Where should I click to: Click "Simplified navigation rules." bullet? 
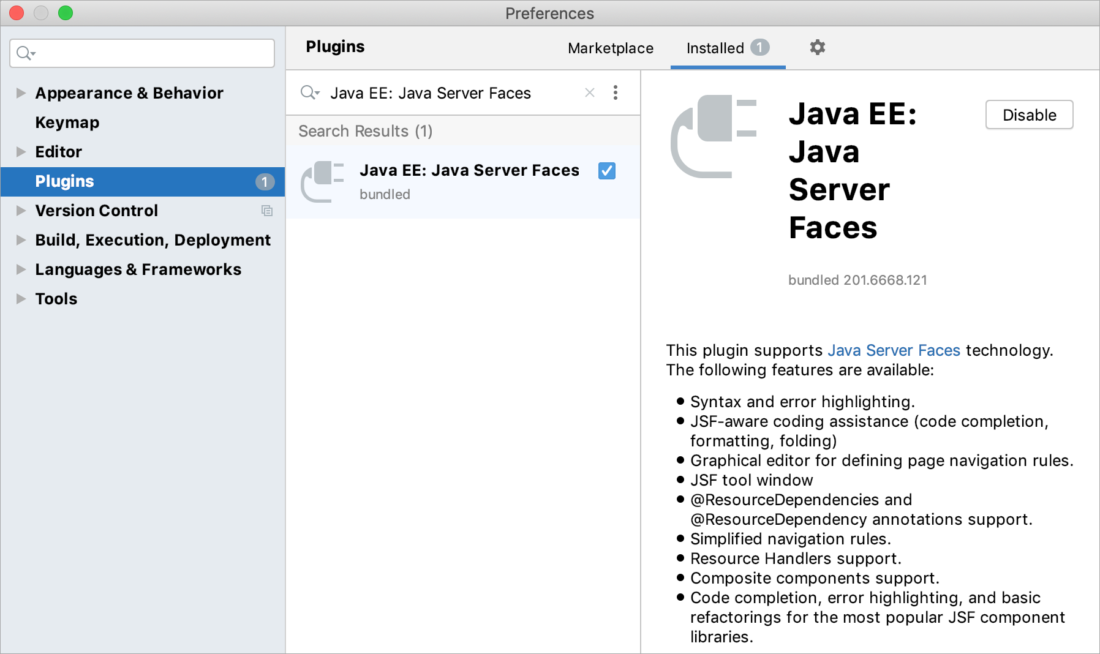[x=791, y=539]
